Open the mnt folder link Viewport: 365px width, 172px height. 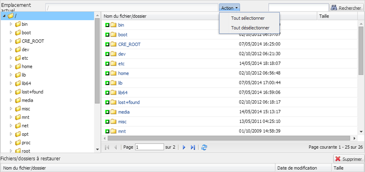(122, 131)
